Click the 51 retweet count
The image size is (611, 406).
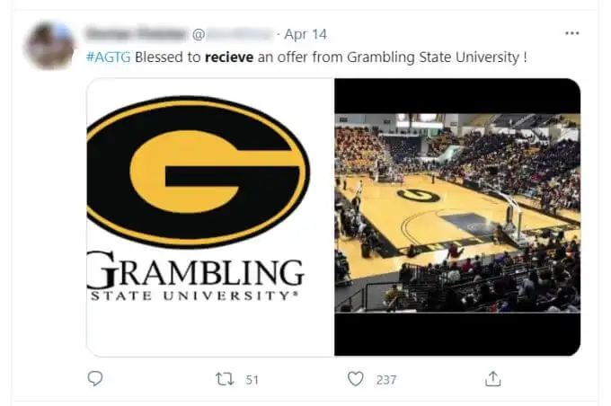tap(252, 380)
